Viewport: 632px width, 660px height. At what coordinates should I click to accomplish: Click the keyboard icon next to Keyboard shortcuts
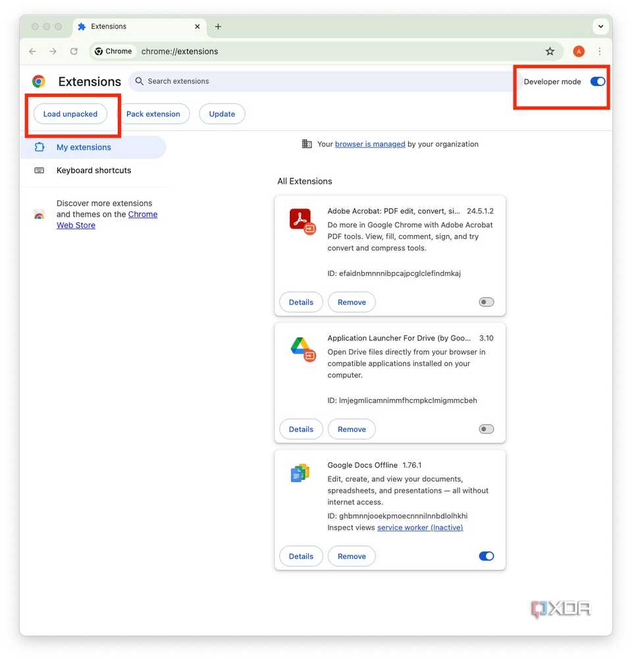[x=38, y=170]
